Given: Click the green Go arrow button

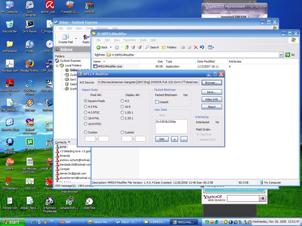Looking at the screenshot, I should 288,55.
